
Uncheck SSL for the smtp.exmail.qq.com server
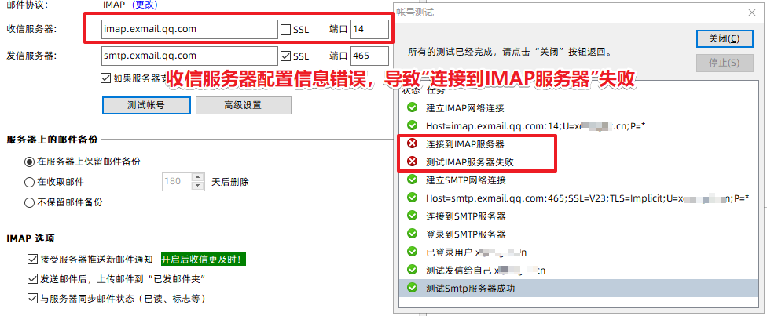point(286,56)
